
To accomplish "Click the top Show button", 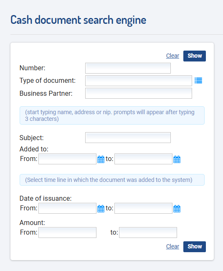I will coord(195,56).
